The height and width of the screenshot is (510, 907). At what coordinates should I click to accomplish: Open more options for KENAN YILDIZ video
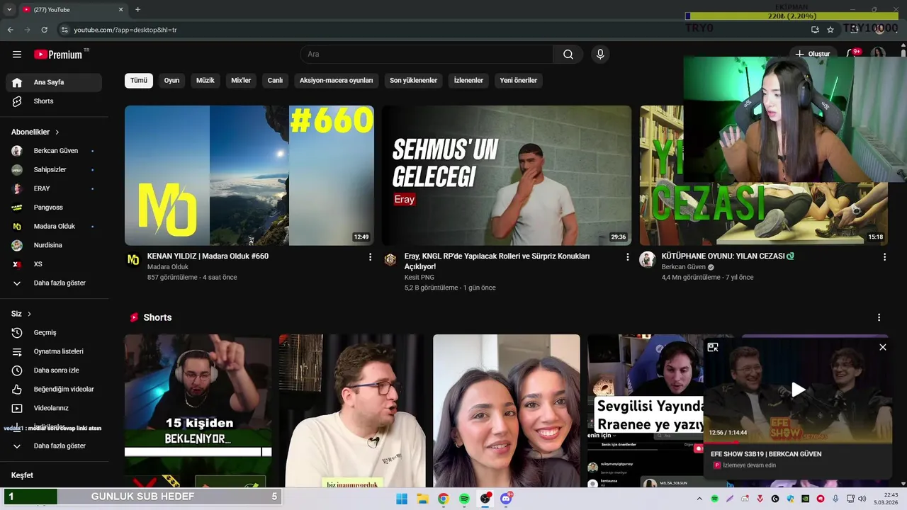[x=370, y=257]
